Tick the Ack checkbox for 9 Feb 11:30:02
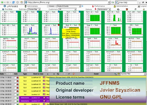Image resolution: width=147 pixels, height=105 pixels. point(15,78)
